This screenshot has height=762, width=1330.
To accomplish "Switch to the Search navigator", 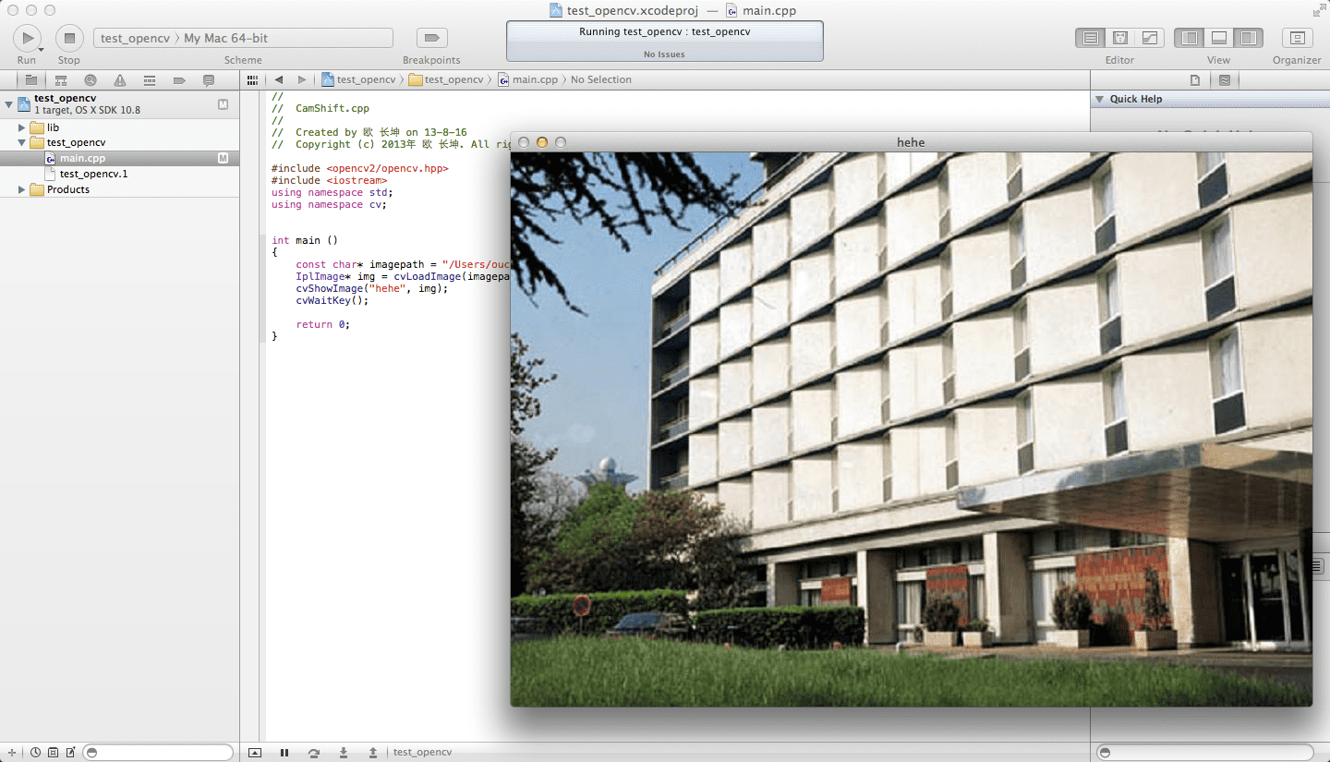I will coord(90,80).
